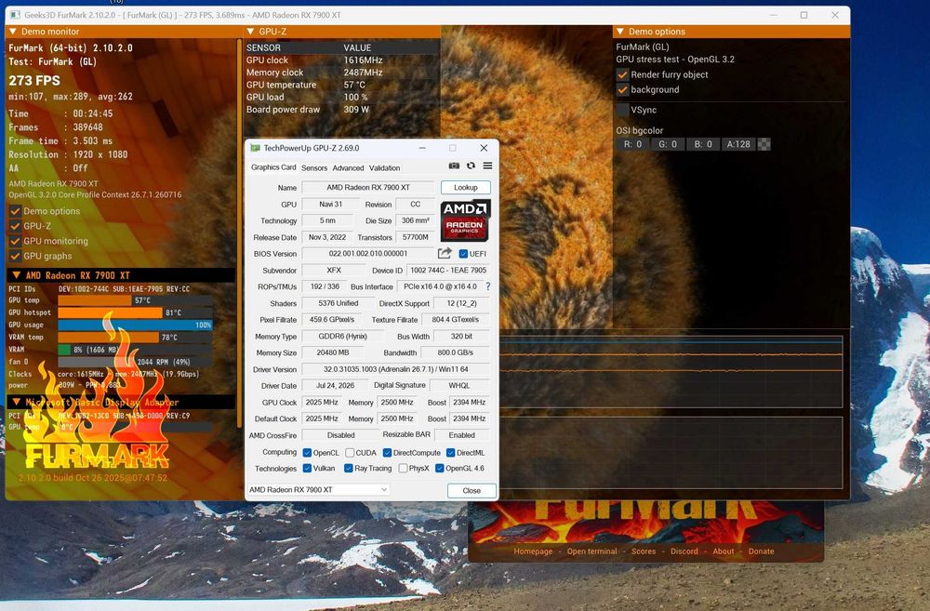This screenshot has width=930, height=611.
Task: Click the BIOS Version field 022.001.002.010.000001
Action: click(367, 253)
